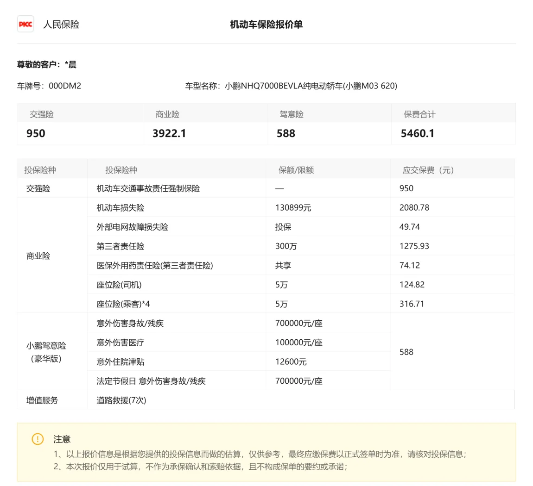Select the 机动车交通事故责任强制保险 row
This screenshot has width=533, height=486.
148,188
